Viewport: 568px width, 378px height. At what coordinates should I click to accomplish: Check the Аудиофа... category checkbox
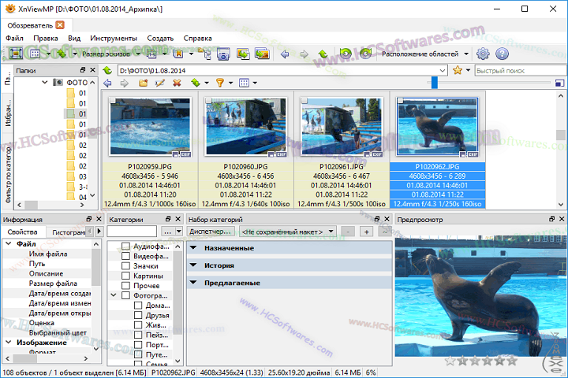pos(125,246)
